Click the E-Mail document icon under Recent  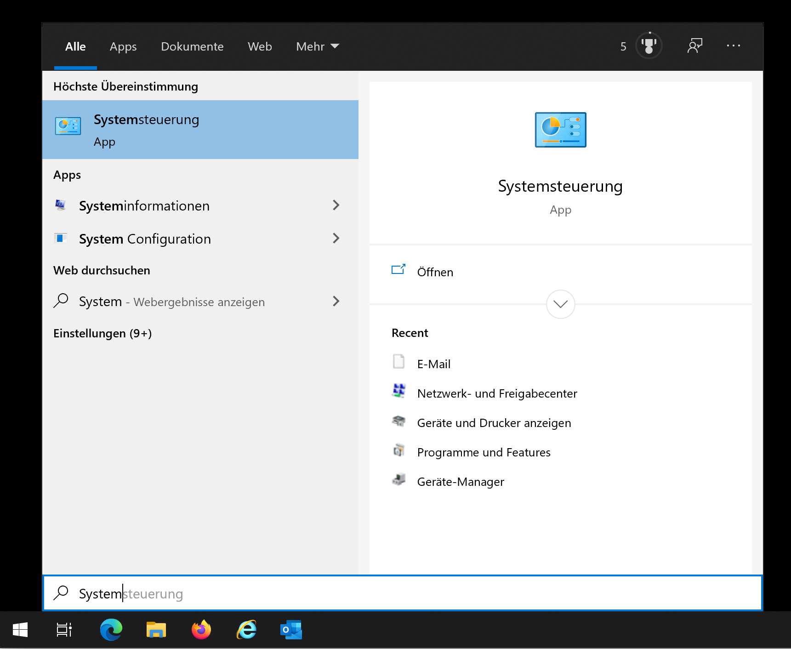click(399, 363)
